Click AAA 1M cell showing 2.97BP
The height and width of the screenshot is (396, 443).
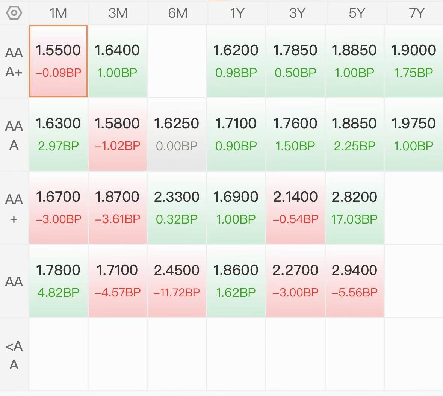coord(59,135)
